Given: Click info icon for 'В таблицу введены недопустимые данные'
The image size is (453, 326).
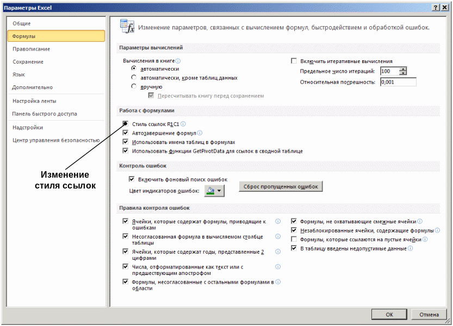Looking at the screenshot, I should 410,248.
